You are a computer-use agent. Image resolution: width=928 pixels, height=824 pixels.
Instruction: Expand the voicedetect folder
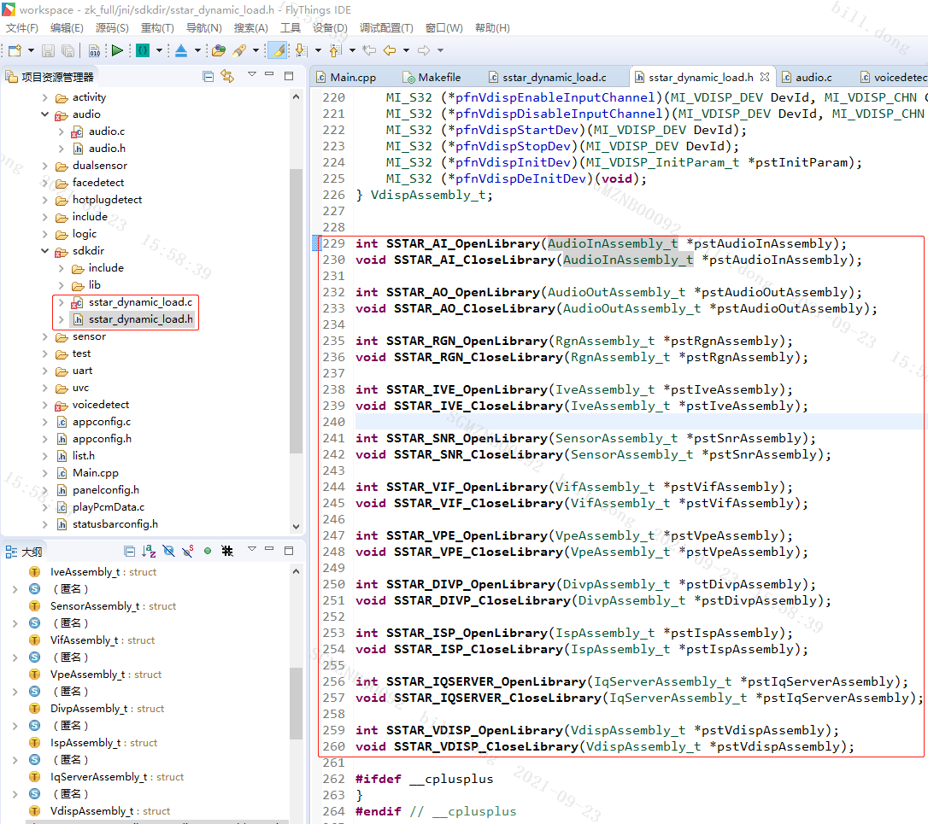pyautogui.click(x=45, y=405)
